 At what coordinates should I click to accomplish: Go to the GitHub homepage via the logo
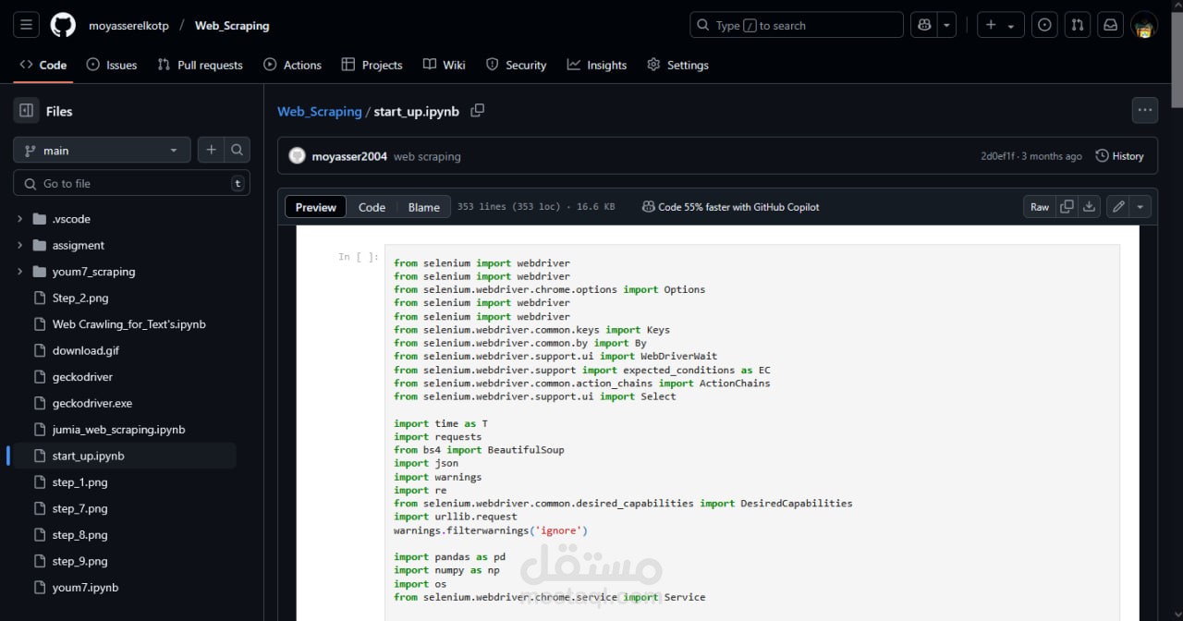tap(63, 25)
